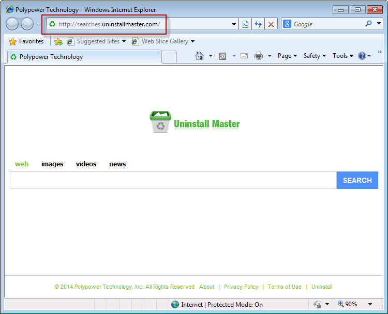The height and width of the screenshot is (314, 388).
Task: Expand the Home button dropdown arrow
Action: click(211, 56)
